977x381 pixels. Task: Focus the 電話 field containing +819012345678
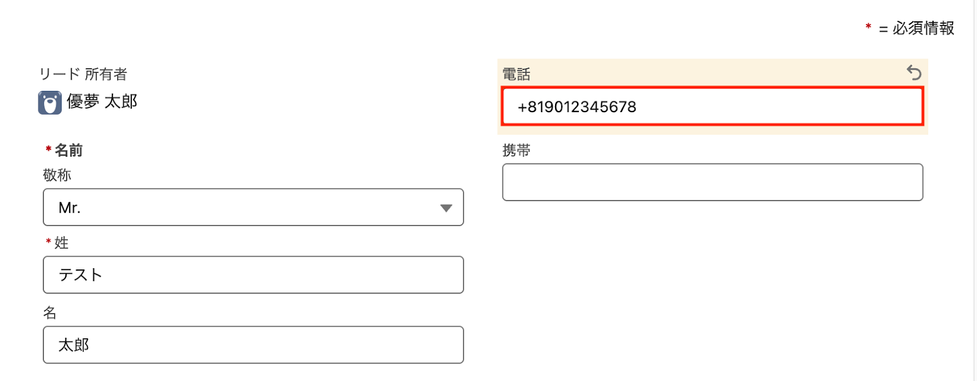[x=713, y=107]
